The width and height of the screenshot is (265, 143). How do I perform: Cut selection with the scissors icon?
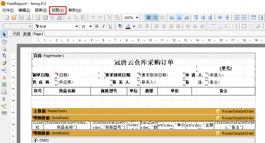point(69,17)
